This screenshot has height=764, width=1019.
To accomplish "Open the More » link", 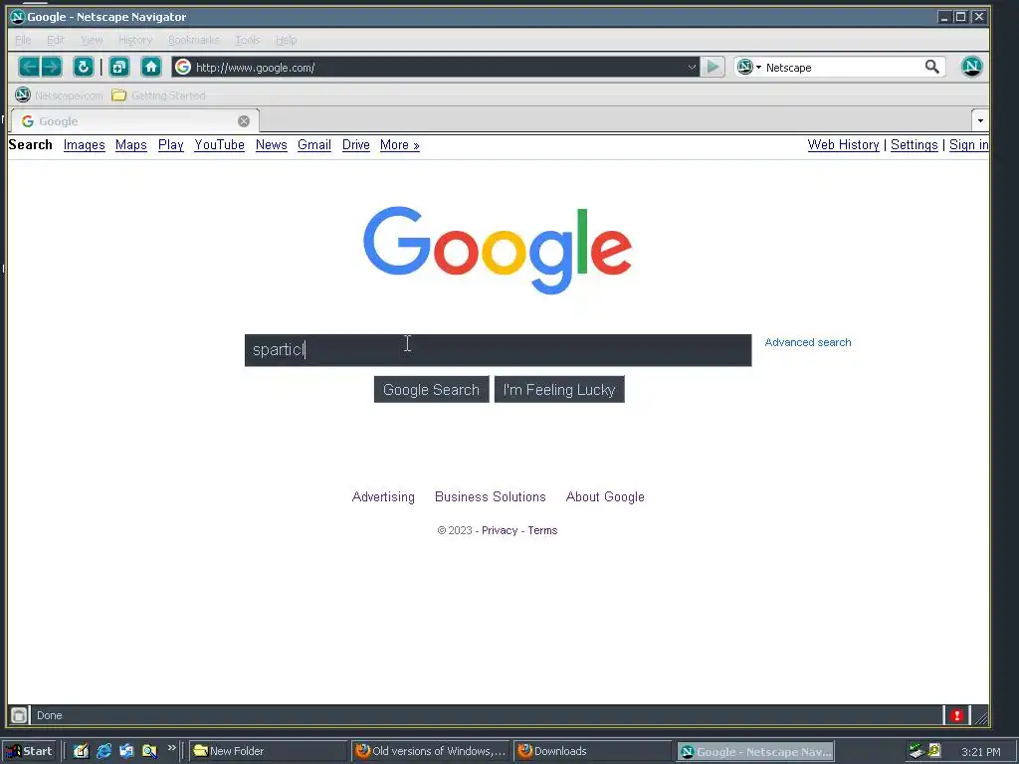I will 400,145.
